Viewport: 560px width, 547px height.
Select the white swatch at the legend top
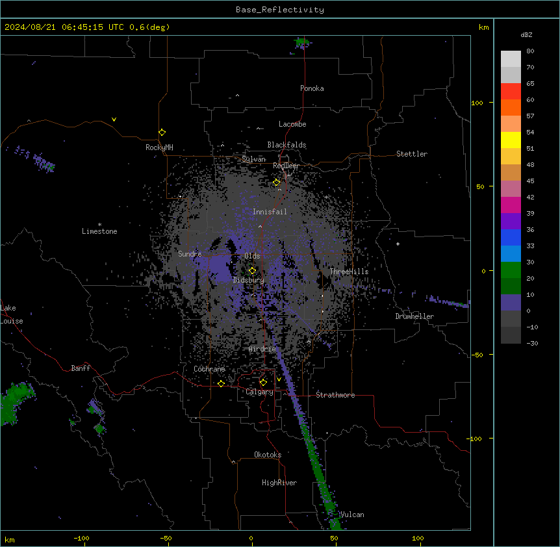point(511,59)
